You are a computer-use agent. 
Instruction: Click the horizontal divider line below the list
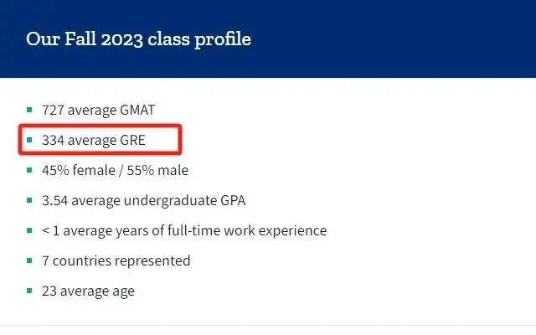click(268, 325)
